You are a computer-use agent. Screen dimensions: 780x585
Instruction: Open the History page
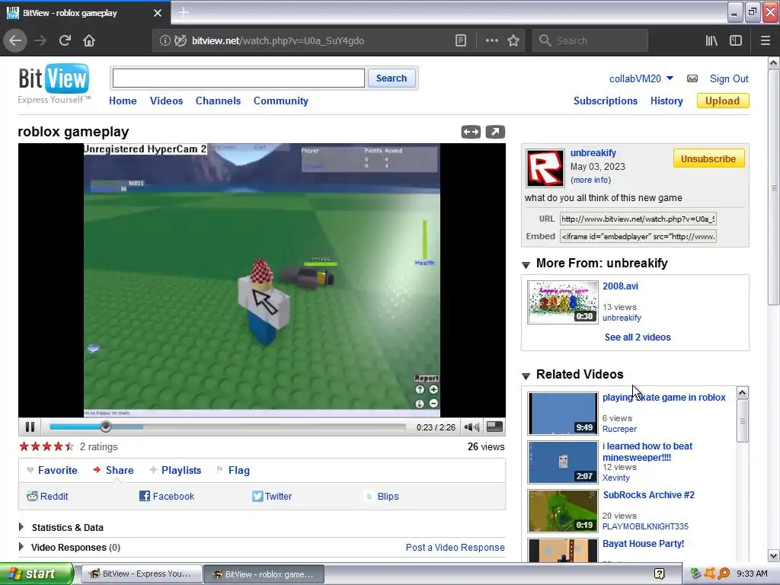point(667,101)
